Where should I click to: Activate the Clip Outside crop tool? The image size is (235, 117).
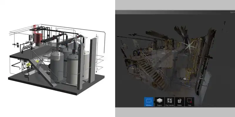[x=169, y=101]
